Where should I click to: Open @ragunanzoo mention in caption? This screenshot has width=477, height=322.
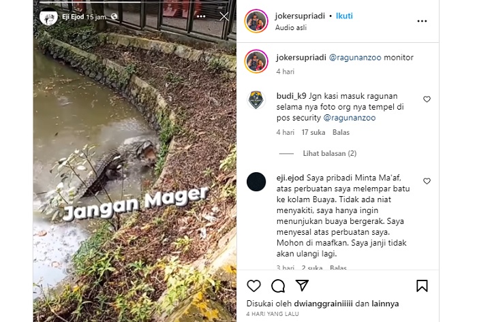coord(355,57)
